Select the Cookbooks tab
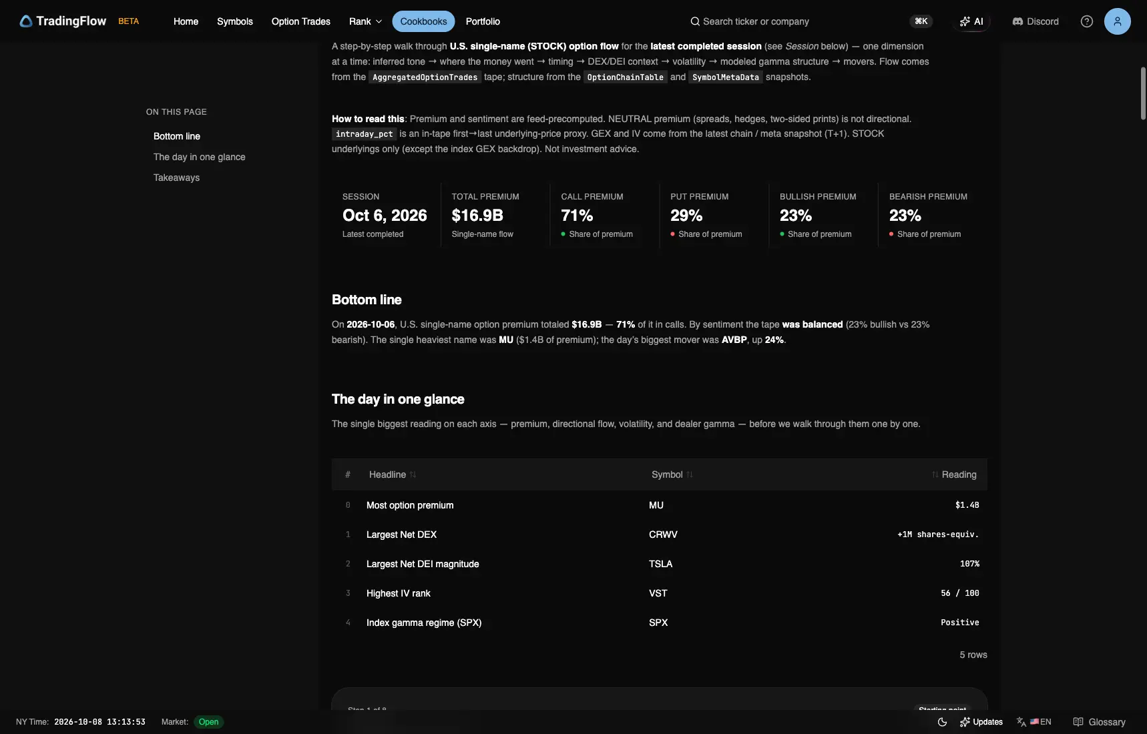The height and width of the screenshot is (734, 1147). (423, 21)
